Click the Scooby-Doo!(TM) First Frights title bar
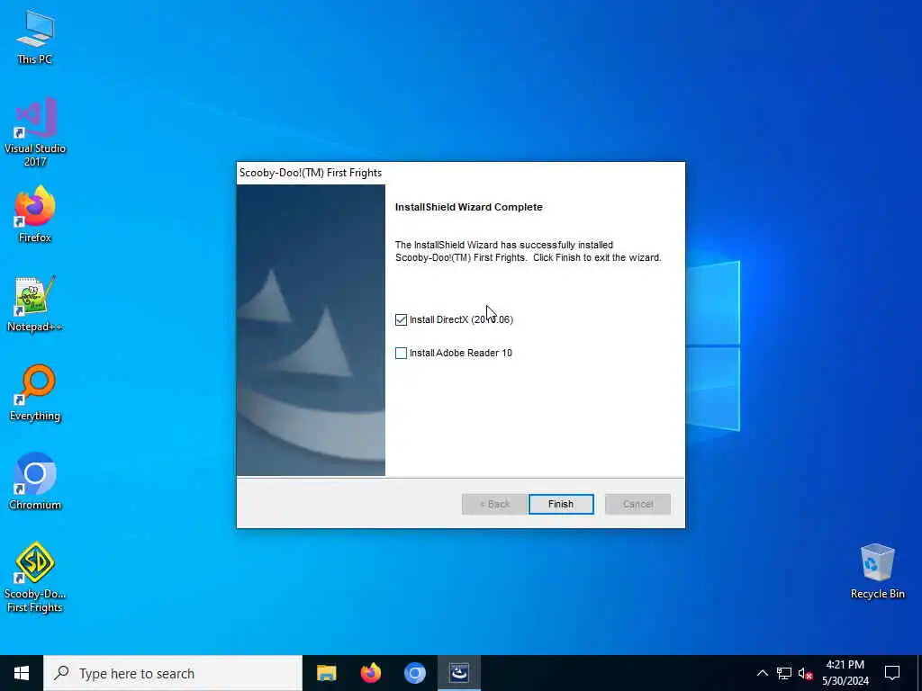This screenshot has height=691, width=922. pos(460,173)
